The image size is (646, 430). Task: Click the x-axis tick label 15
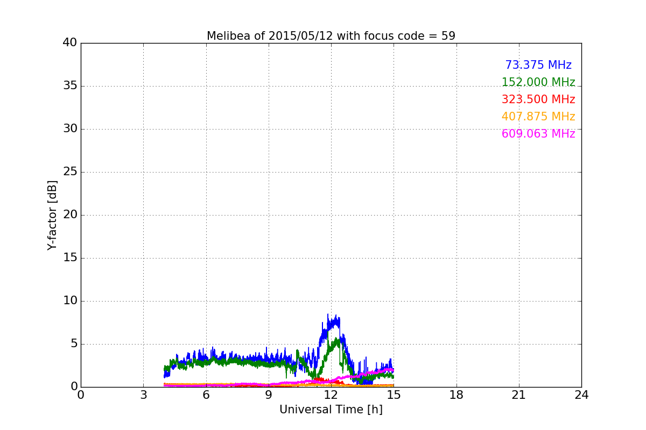(394, 395)
